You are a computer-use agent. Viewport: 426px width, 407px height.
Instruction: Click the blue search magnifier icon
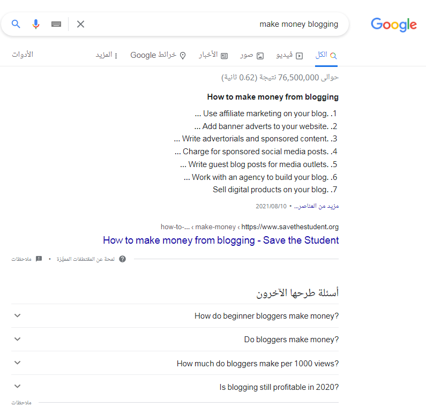click(x=16, y=24)
